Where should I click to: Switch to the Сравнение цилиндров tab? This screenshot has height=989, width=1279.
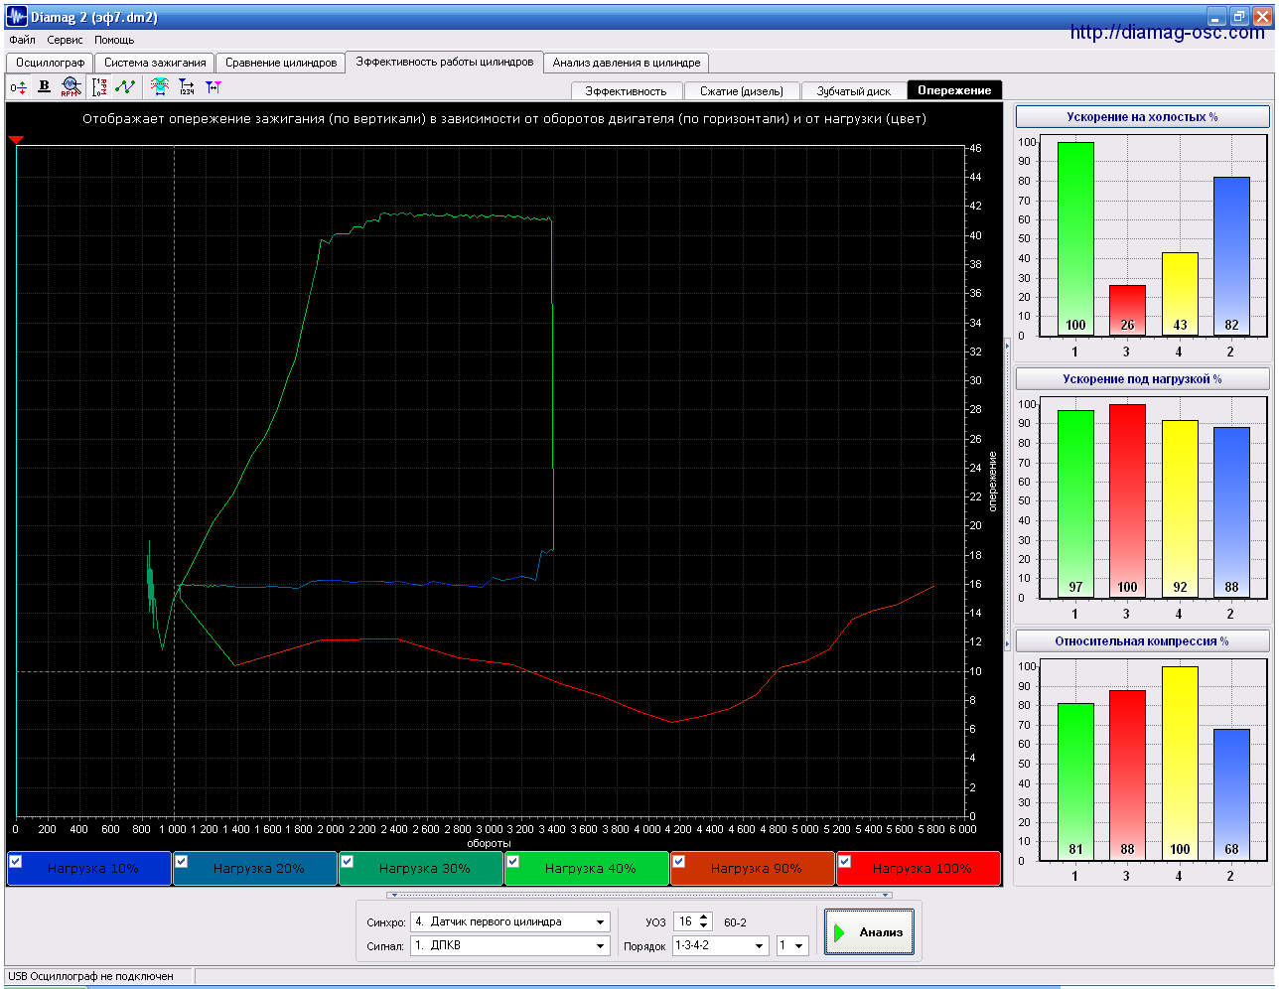coord(281,63)
